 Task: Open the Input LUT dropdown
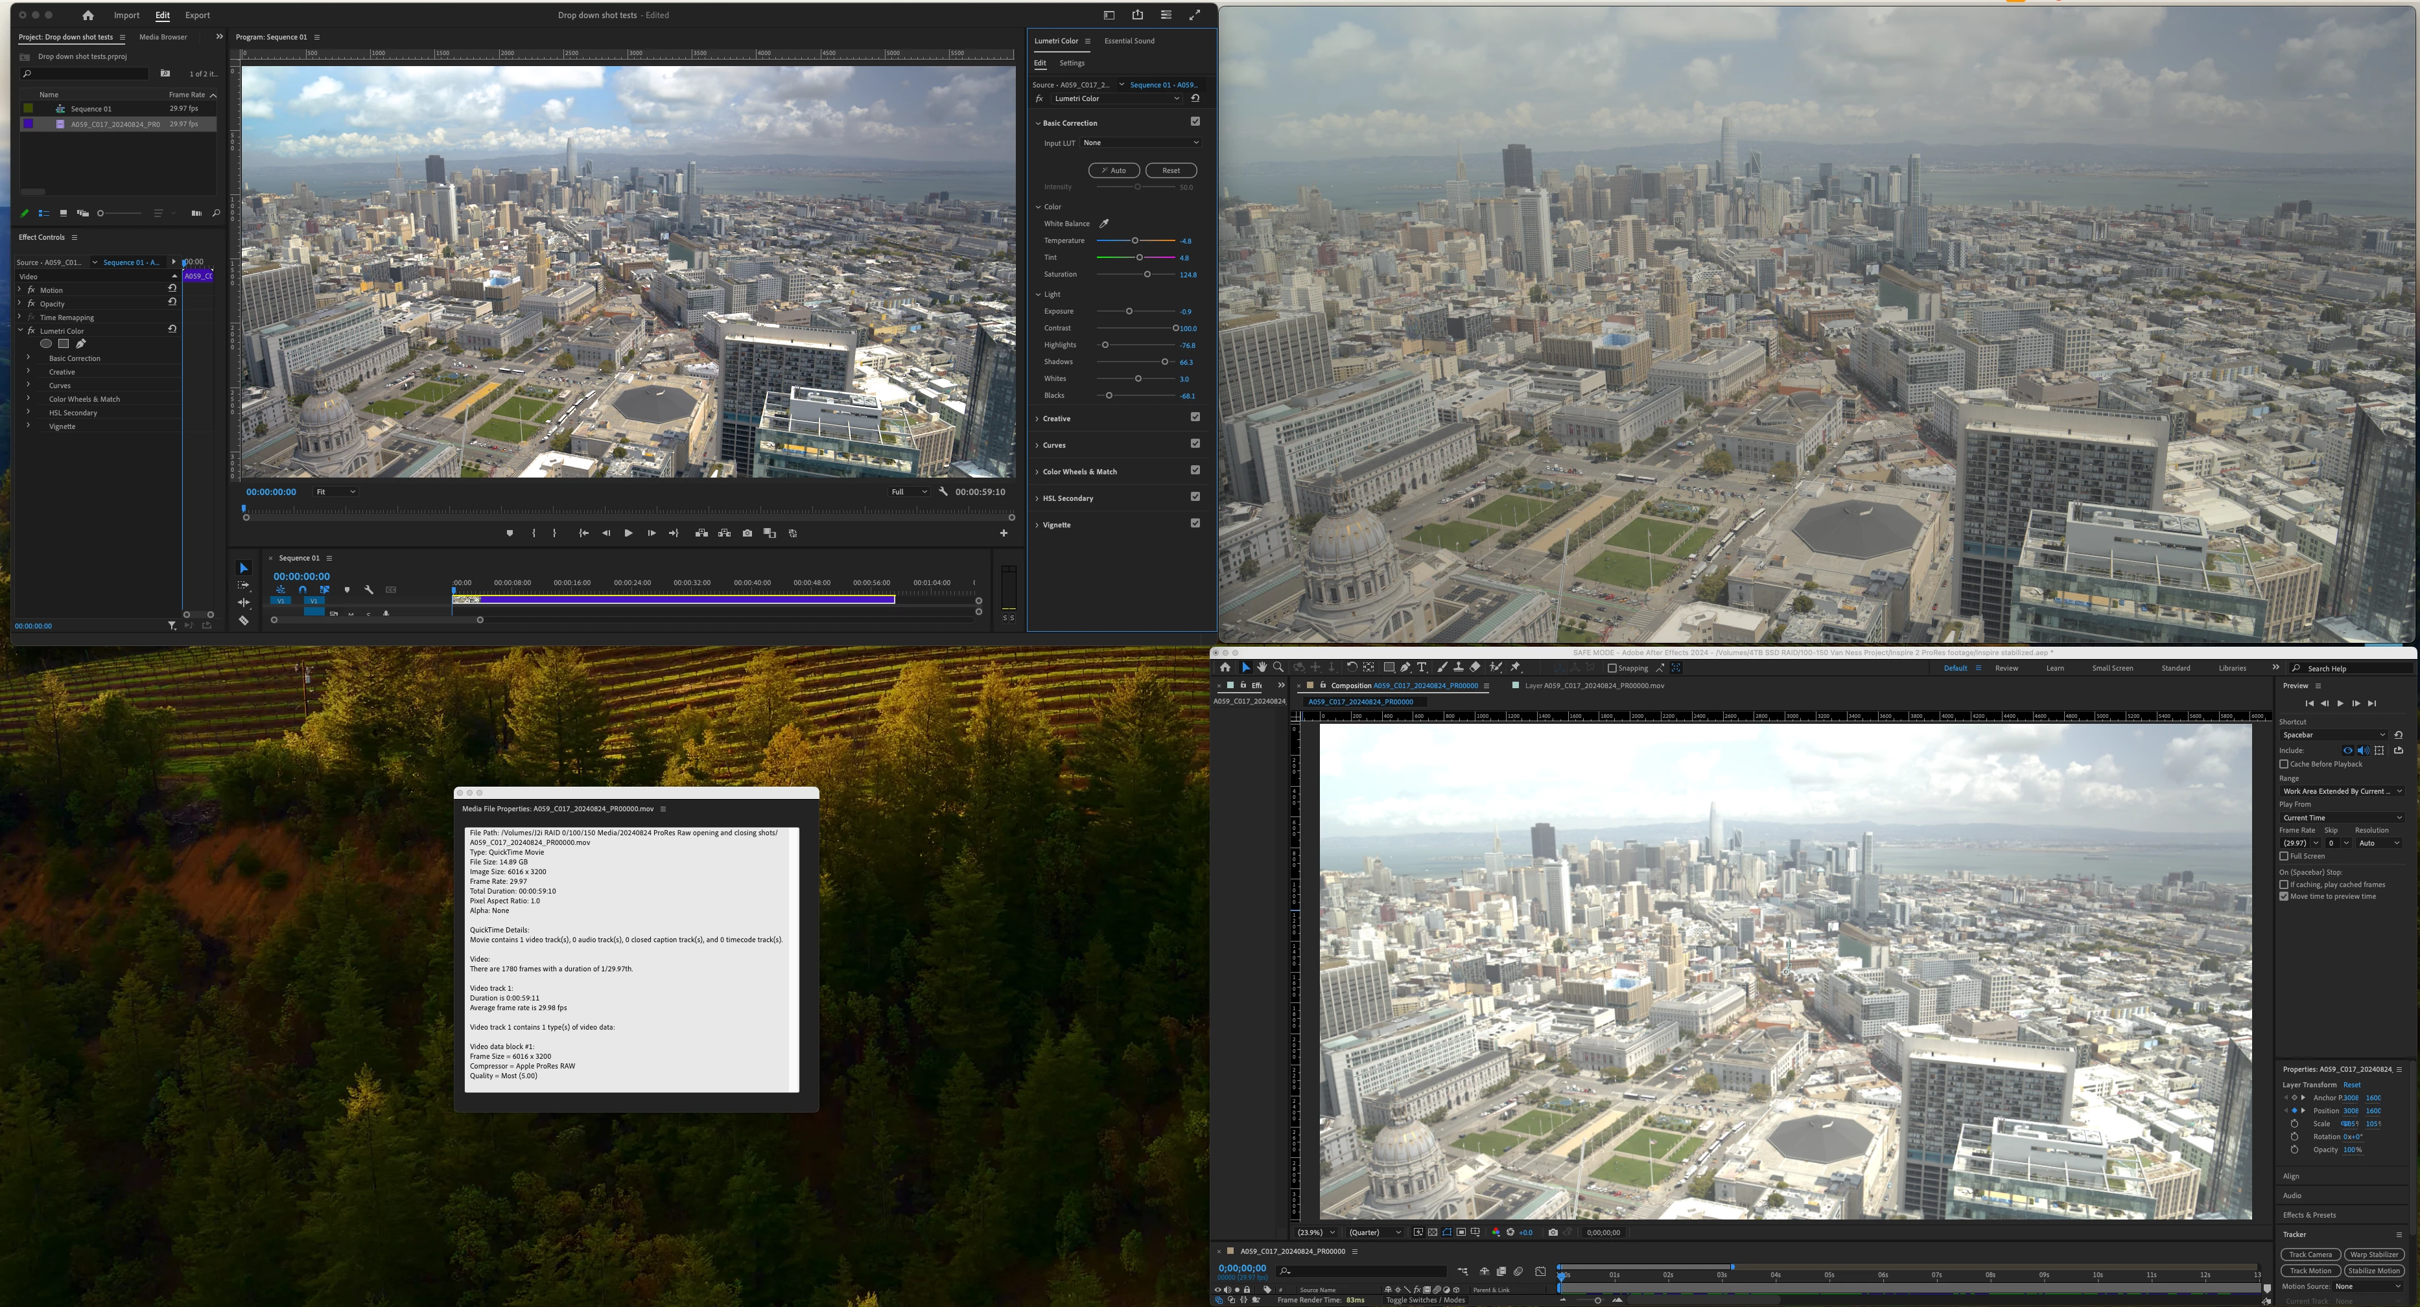point(1140,143)
